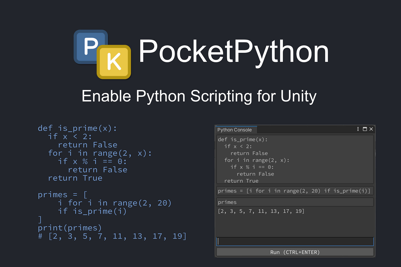This screenshot has height=267, width=401.
Task: Click the [2, 3, 5, 7...] output text
Action: pos(261,211)
